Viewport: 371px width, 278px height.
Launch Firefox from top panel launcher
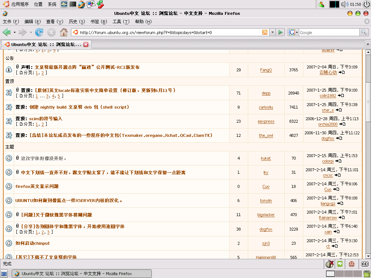(x=82, y=4)
